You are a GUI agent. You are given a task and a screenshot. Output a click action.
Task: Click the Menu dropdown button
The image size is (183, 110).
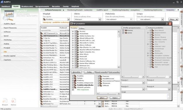coord(173,19)
